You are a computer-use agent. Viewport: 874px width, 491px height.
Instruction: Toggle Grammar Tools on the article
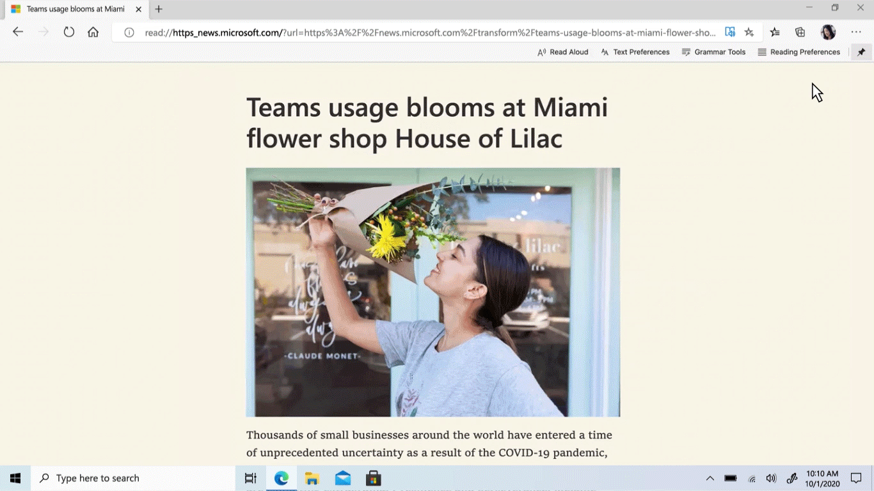713,52
